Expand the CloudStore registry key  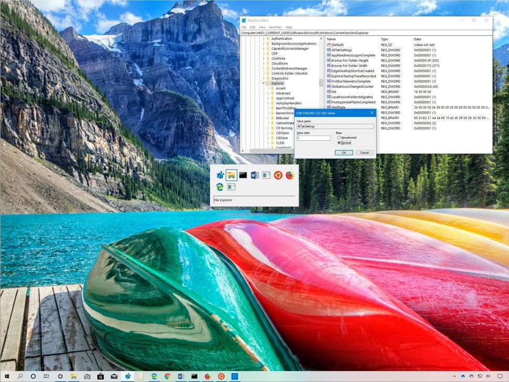264,63
